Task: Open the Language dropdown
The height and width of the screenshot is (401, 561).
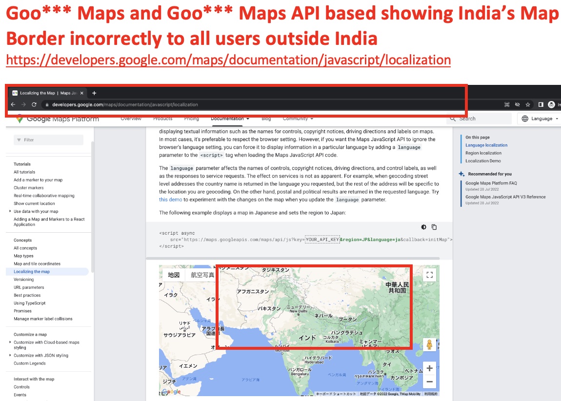Action: coord(540,119)
